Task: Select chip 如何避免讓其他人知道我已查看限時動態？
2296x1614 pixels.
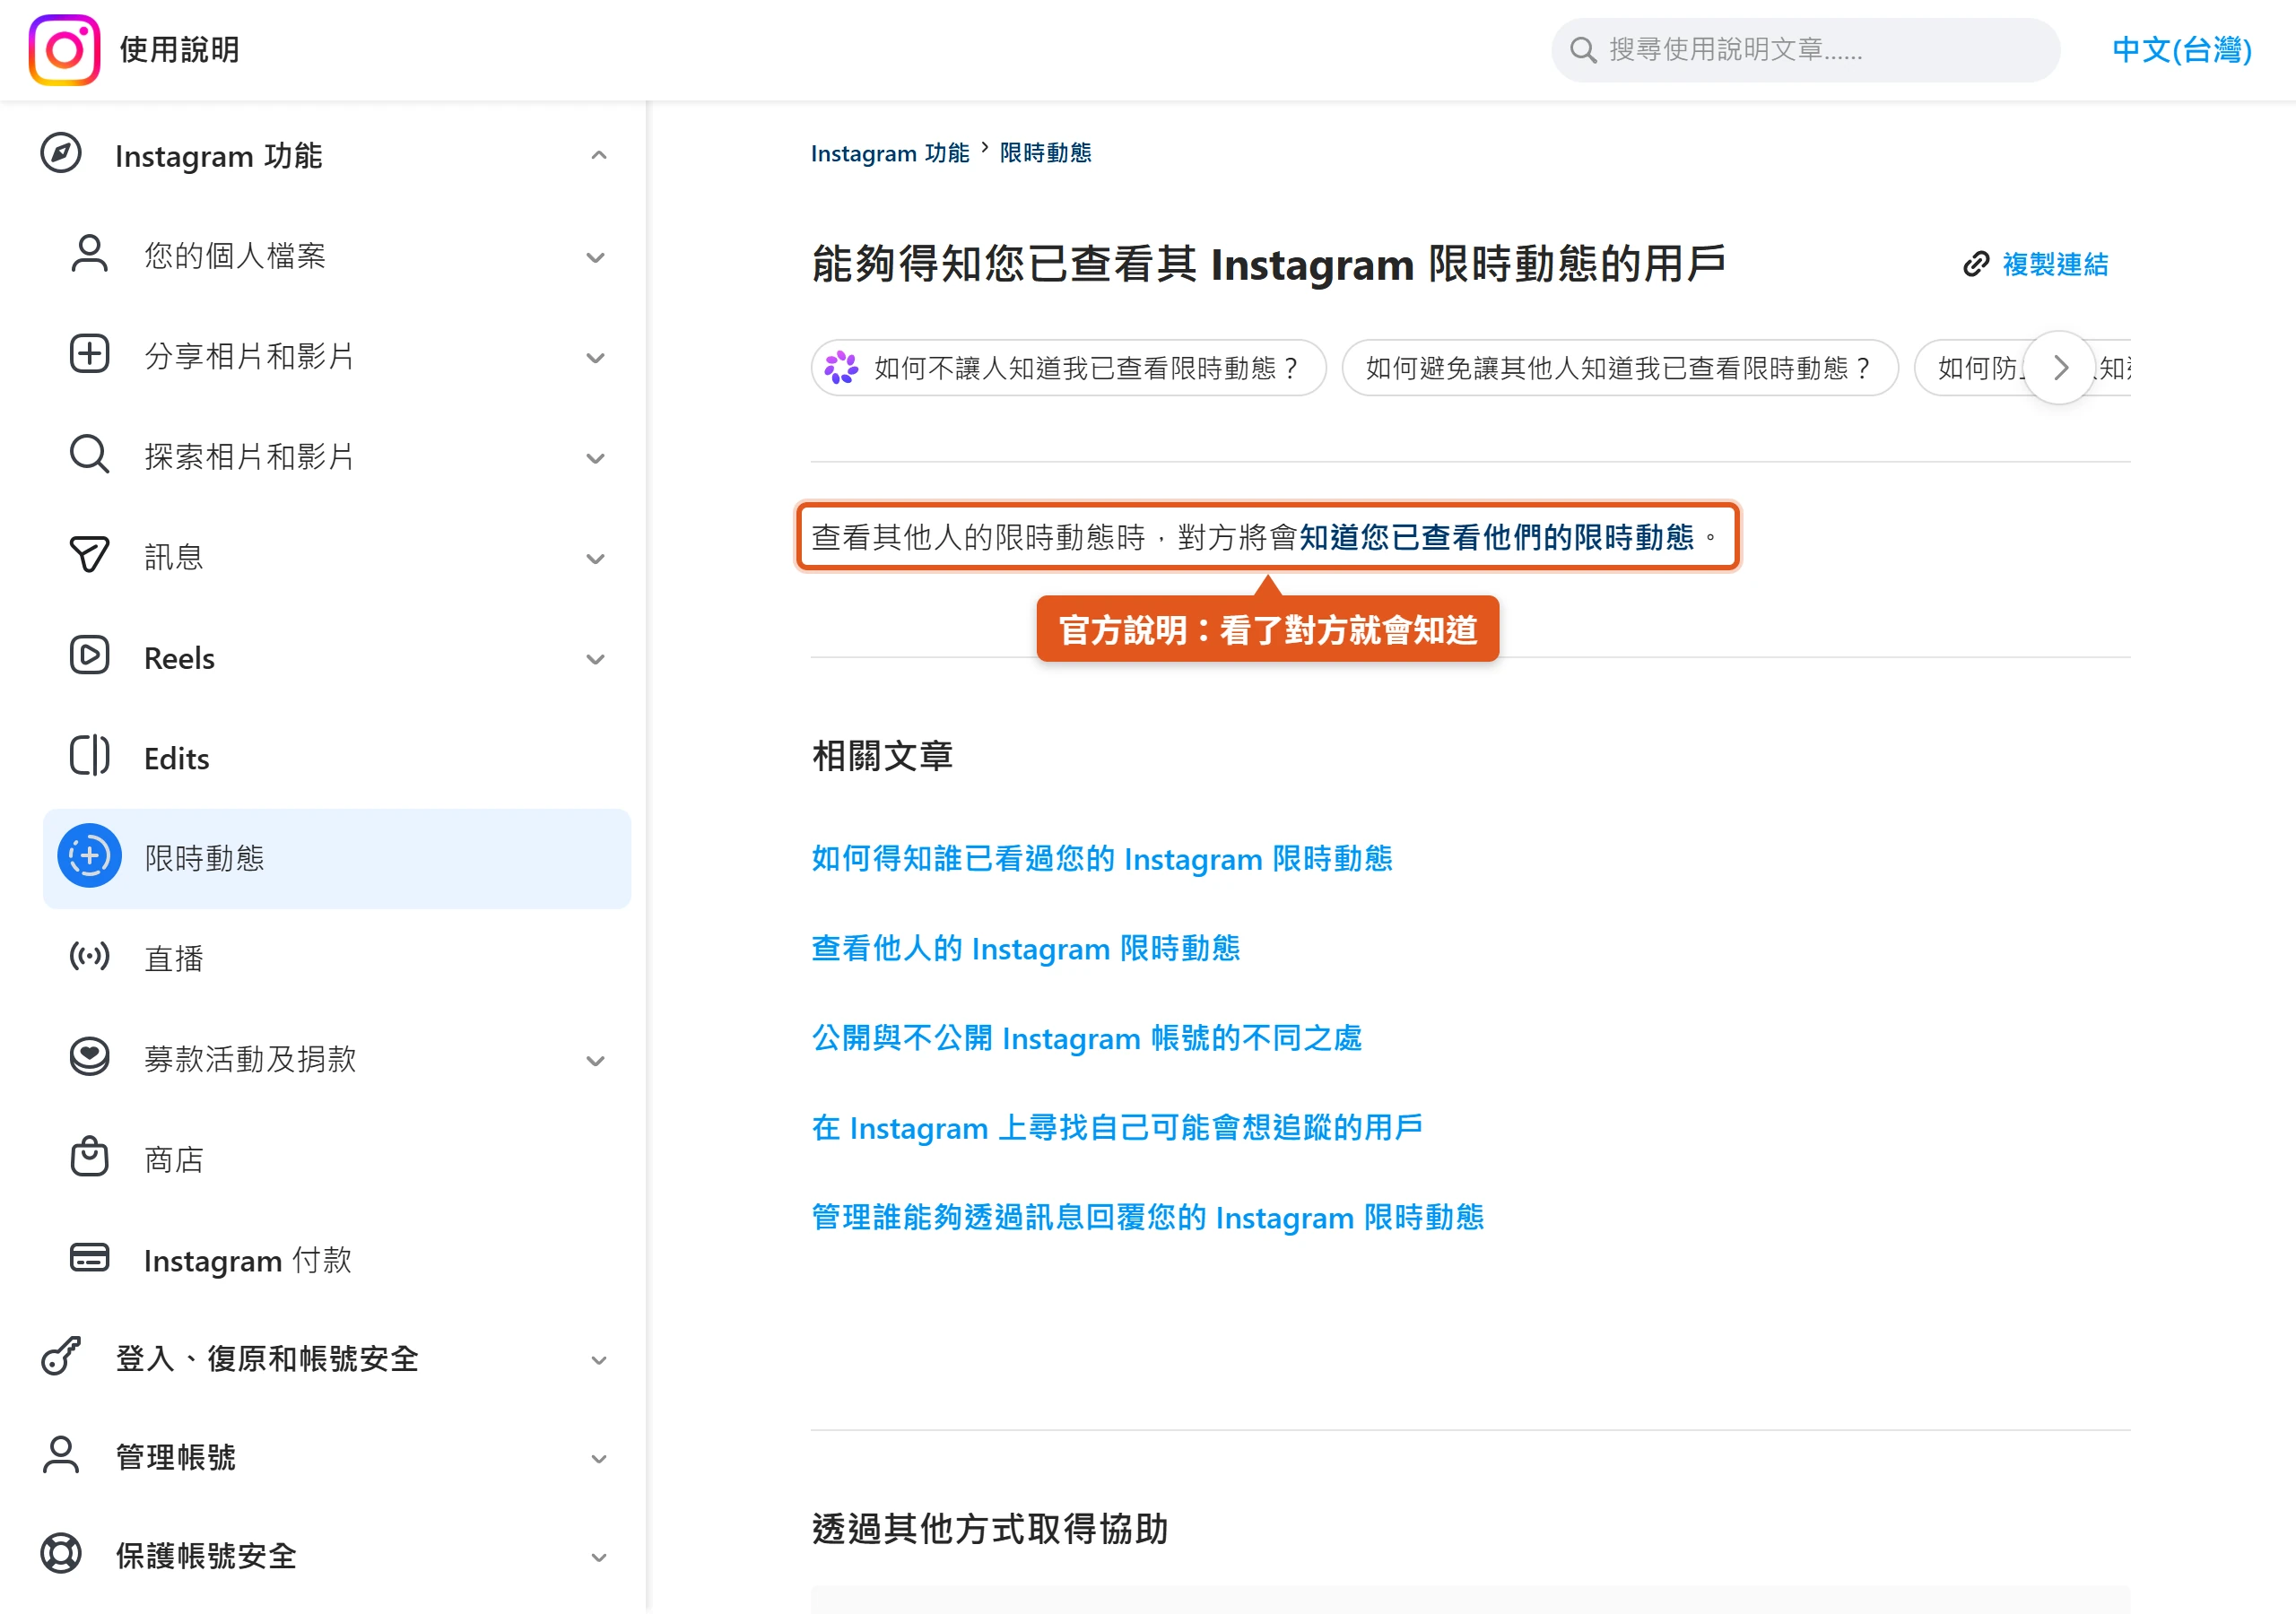Action: coord(1620,368)
